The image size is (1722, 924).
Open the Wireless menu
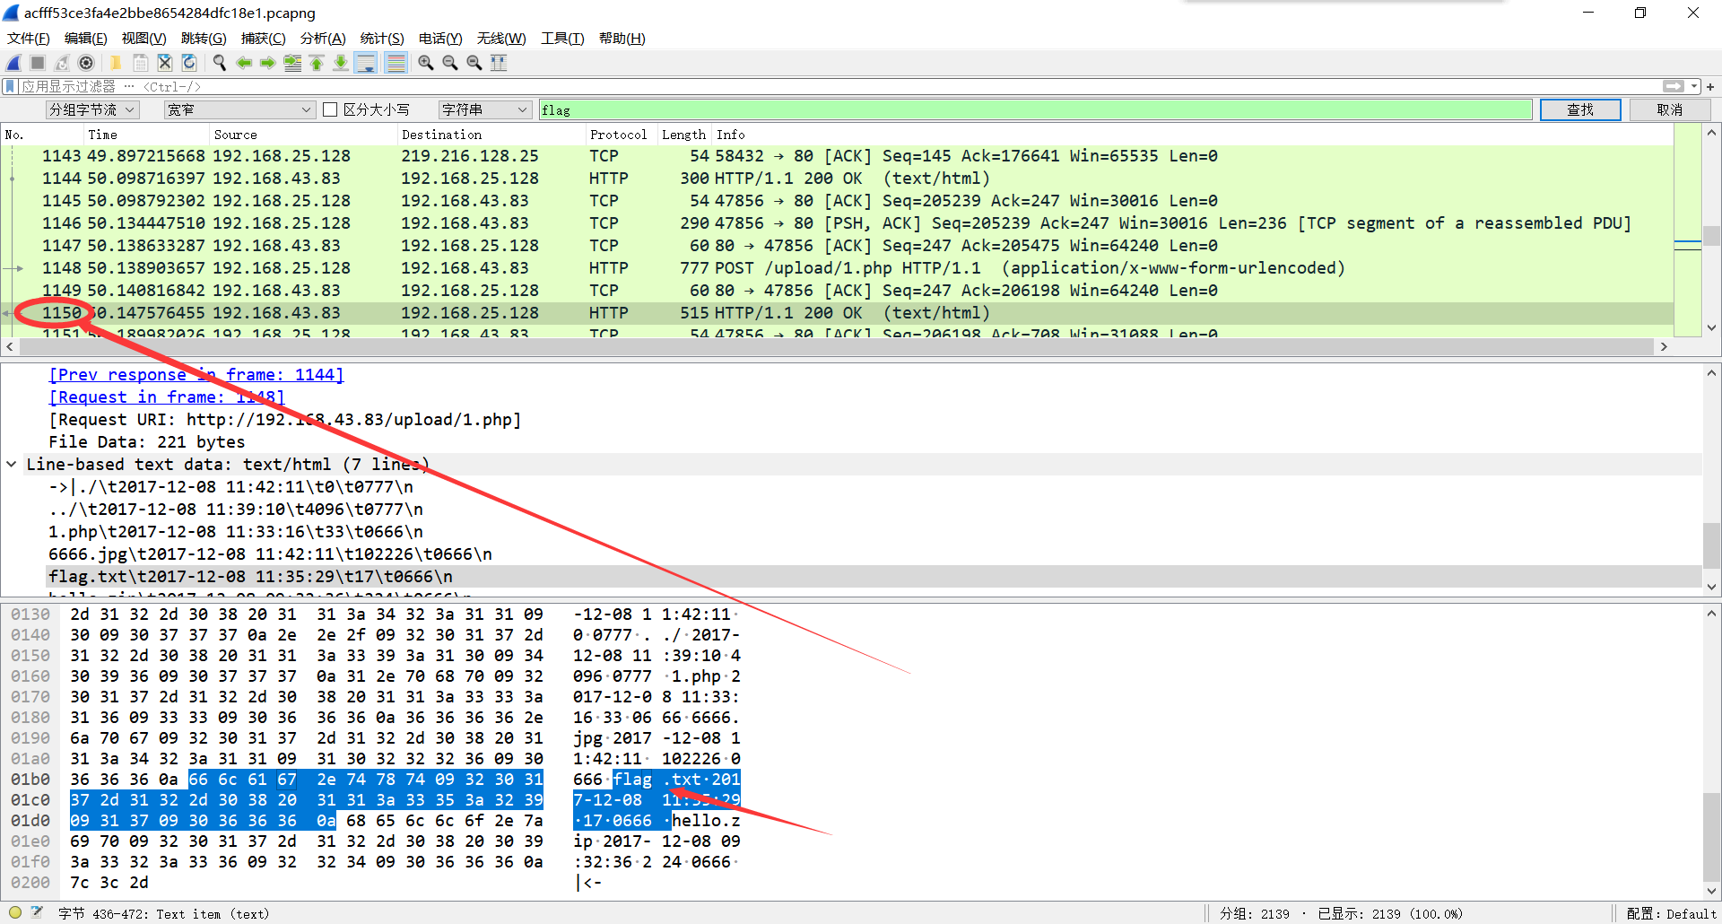point(501,38)
